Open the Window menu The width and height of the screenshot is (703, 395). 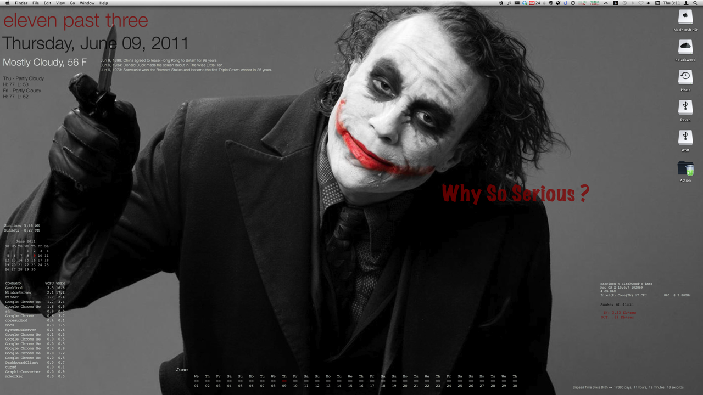click(x=87, y=3)
